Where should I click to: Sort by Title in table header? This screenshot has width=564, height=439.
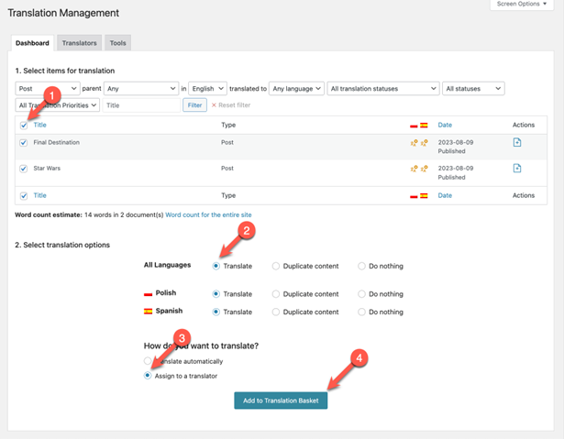pyautogui.click(x=40, y=125)
